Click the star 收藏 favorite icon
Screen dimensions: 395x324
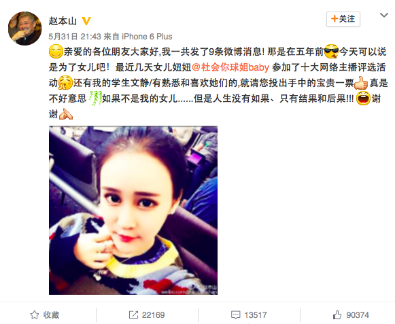[35, 315]
